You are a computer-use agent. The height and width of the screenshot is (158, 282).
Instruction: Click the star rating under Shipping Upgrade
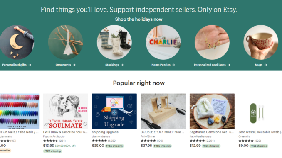pyautogui.click(x=99, y=141)
